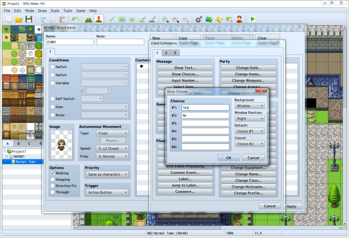Enable the Self Switch condition checkbox
349x238 pixels.
53,99
